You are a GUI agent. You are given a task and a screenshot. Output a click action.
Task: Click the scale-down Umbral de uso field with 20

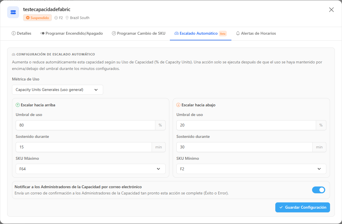[x=246, y=125]
